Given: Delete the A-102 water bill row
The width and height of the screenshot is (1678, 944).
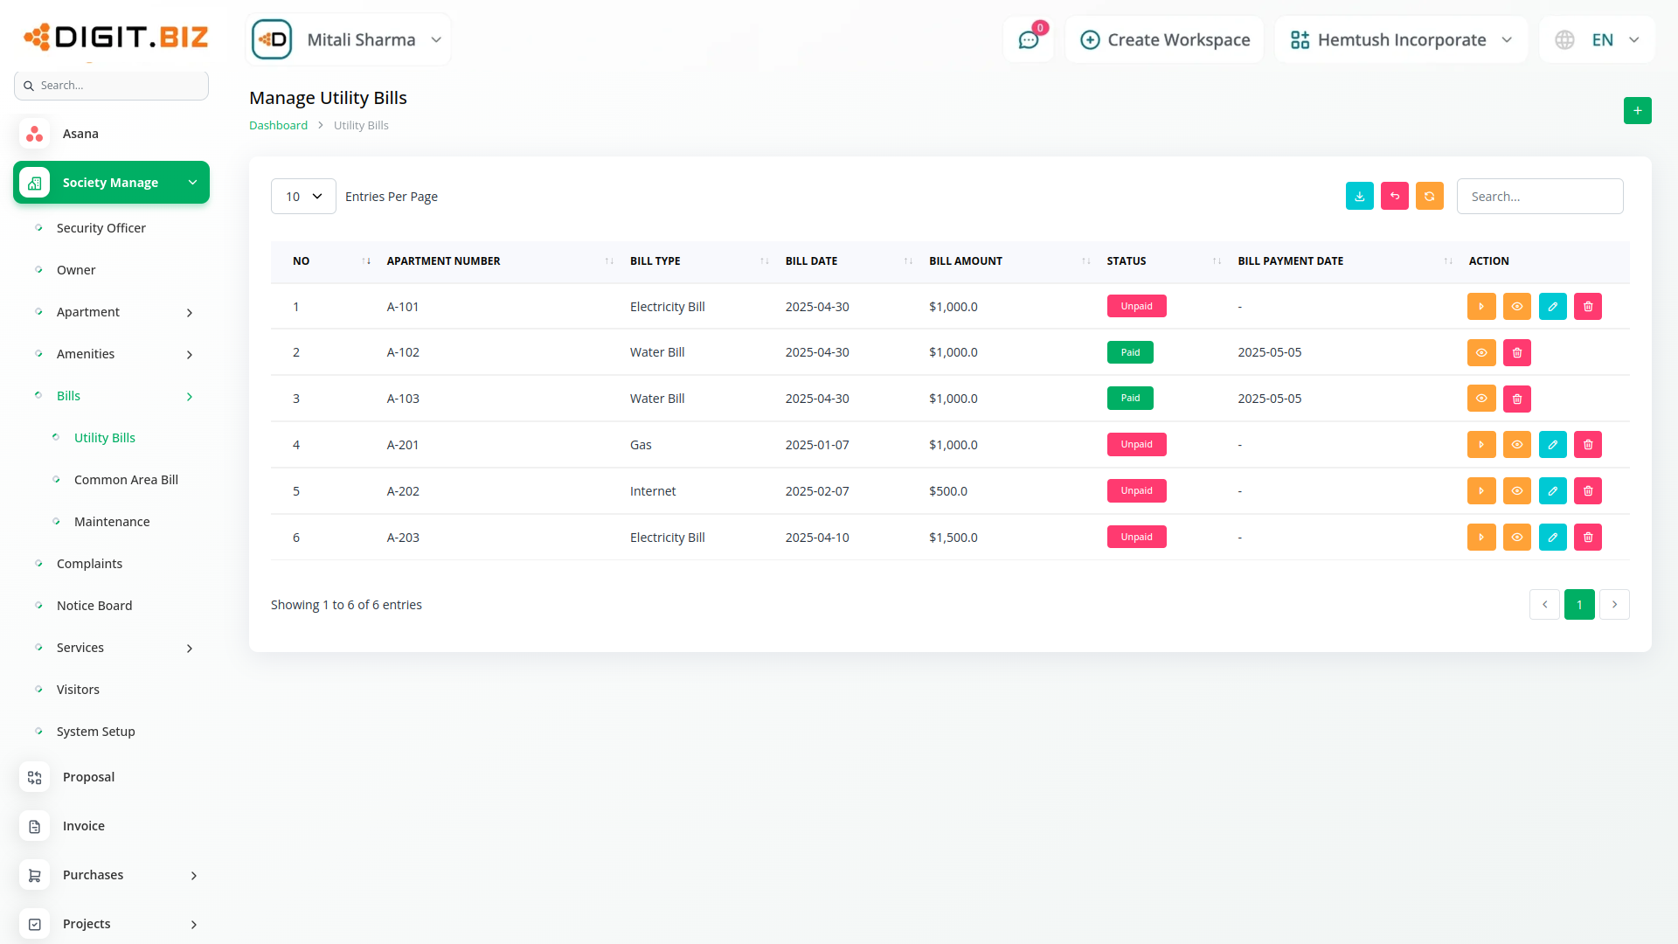Looking at the screenshot, I should pyautogui.click(x=1516, y=353).
